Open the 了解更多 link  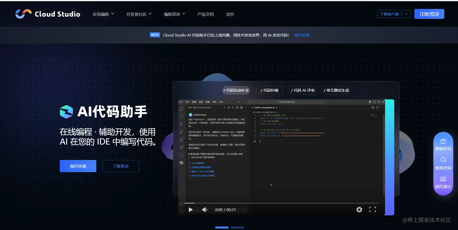[x=121, y=166]
